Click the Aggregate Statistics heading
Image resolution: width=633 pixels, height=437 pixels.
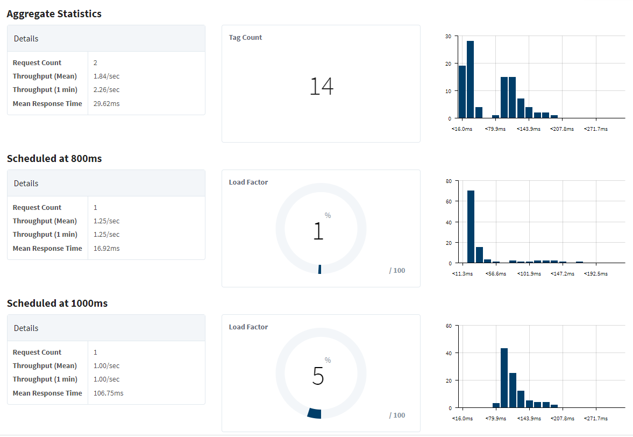pos(54,14)
